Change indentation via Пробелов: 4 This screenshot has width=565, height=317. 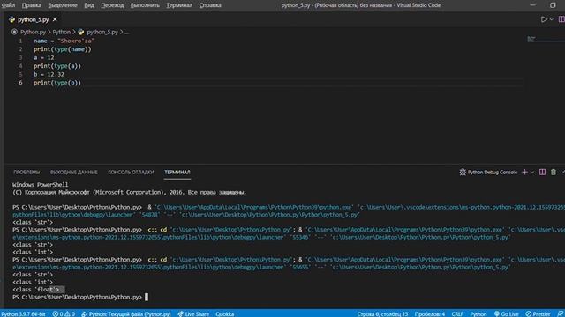pyautogui.click(x=430, y=313)
